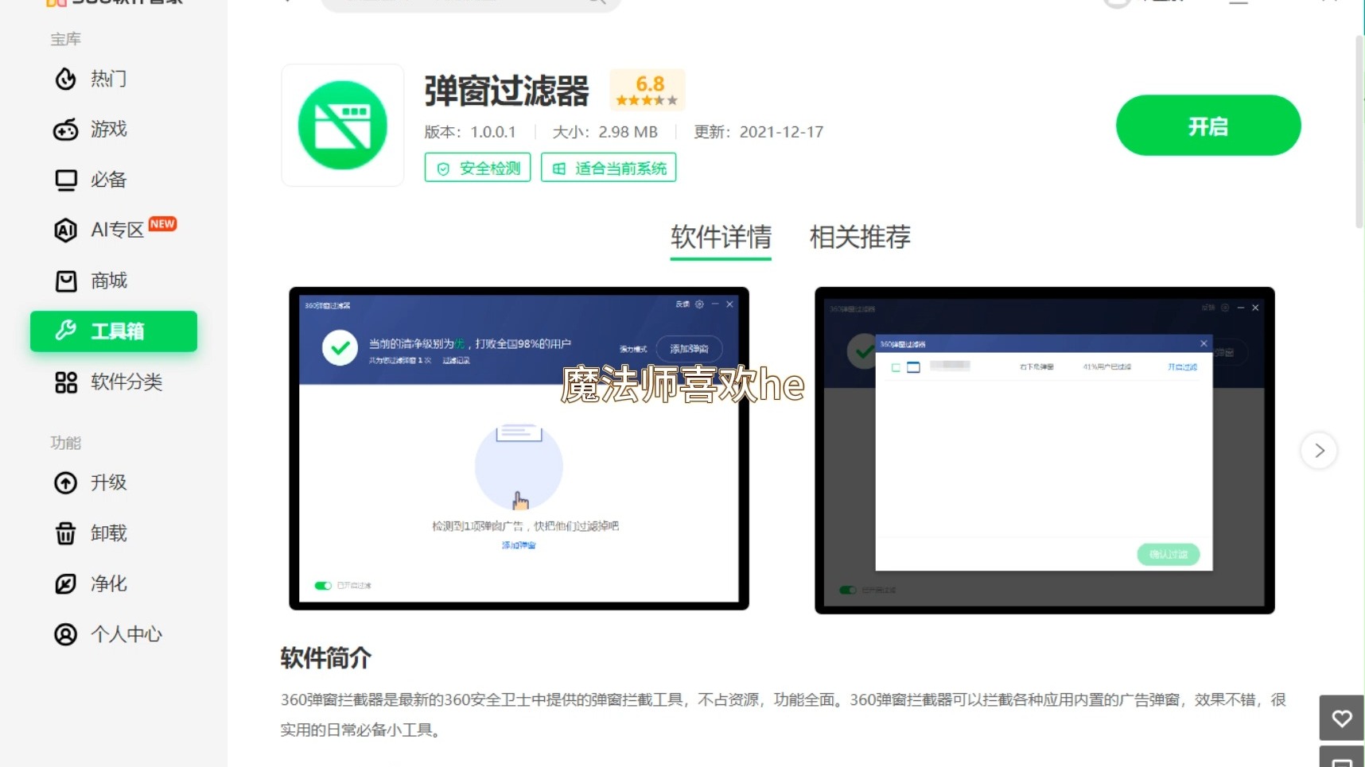This screenshot has height=767, width=1365.
Task: Click the 更新: 2021-12-17 text
Action: tap(759, 132)
